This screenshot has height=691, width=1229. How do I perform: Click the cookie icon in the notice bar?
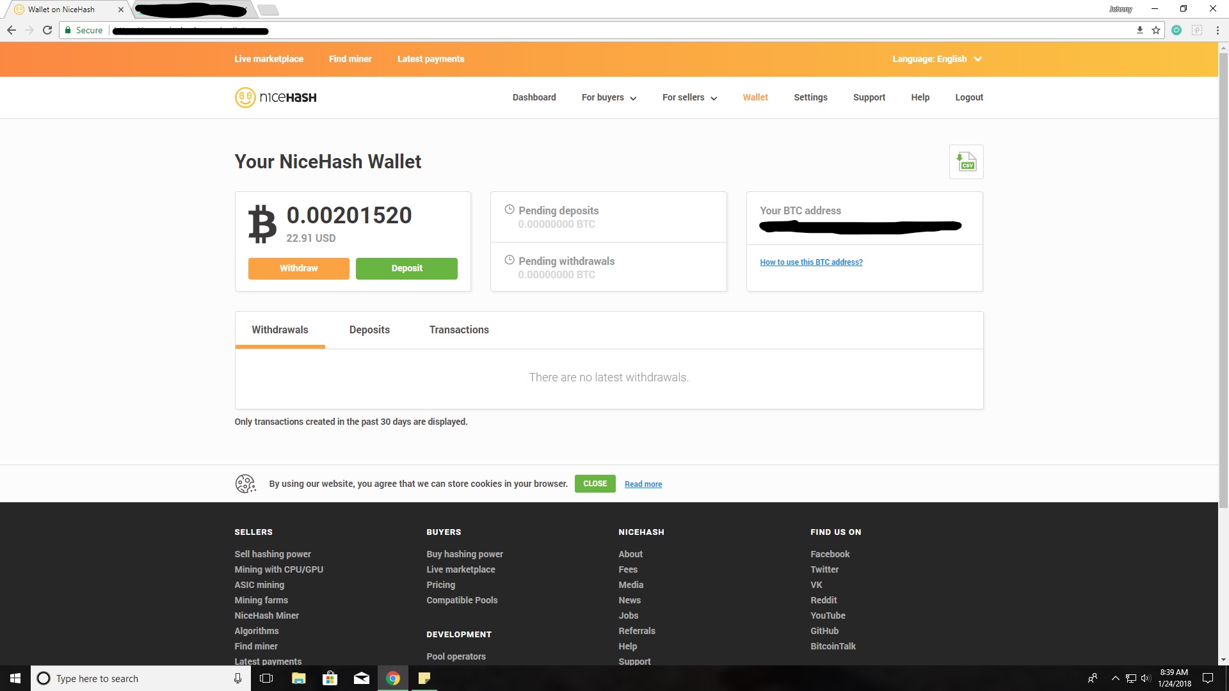245,484
